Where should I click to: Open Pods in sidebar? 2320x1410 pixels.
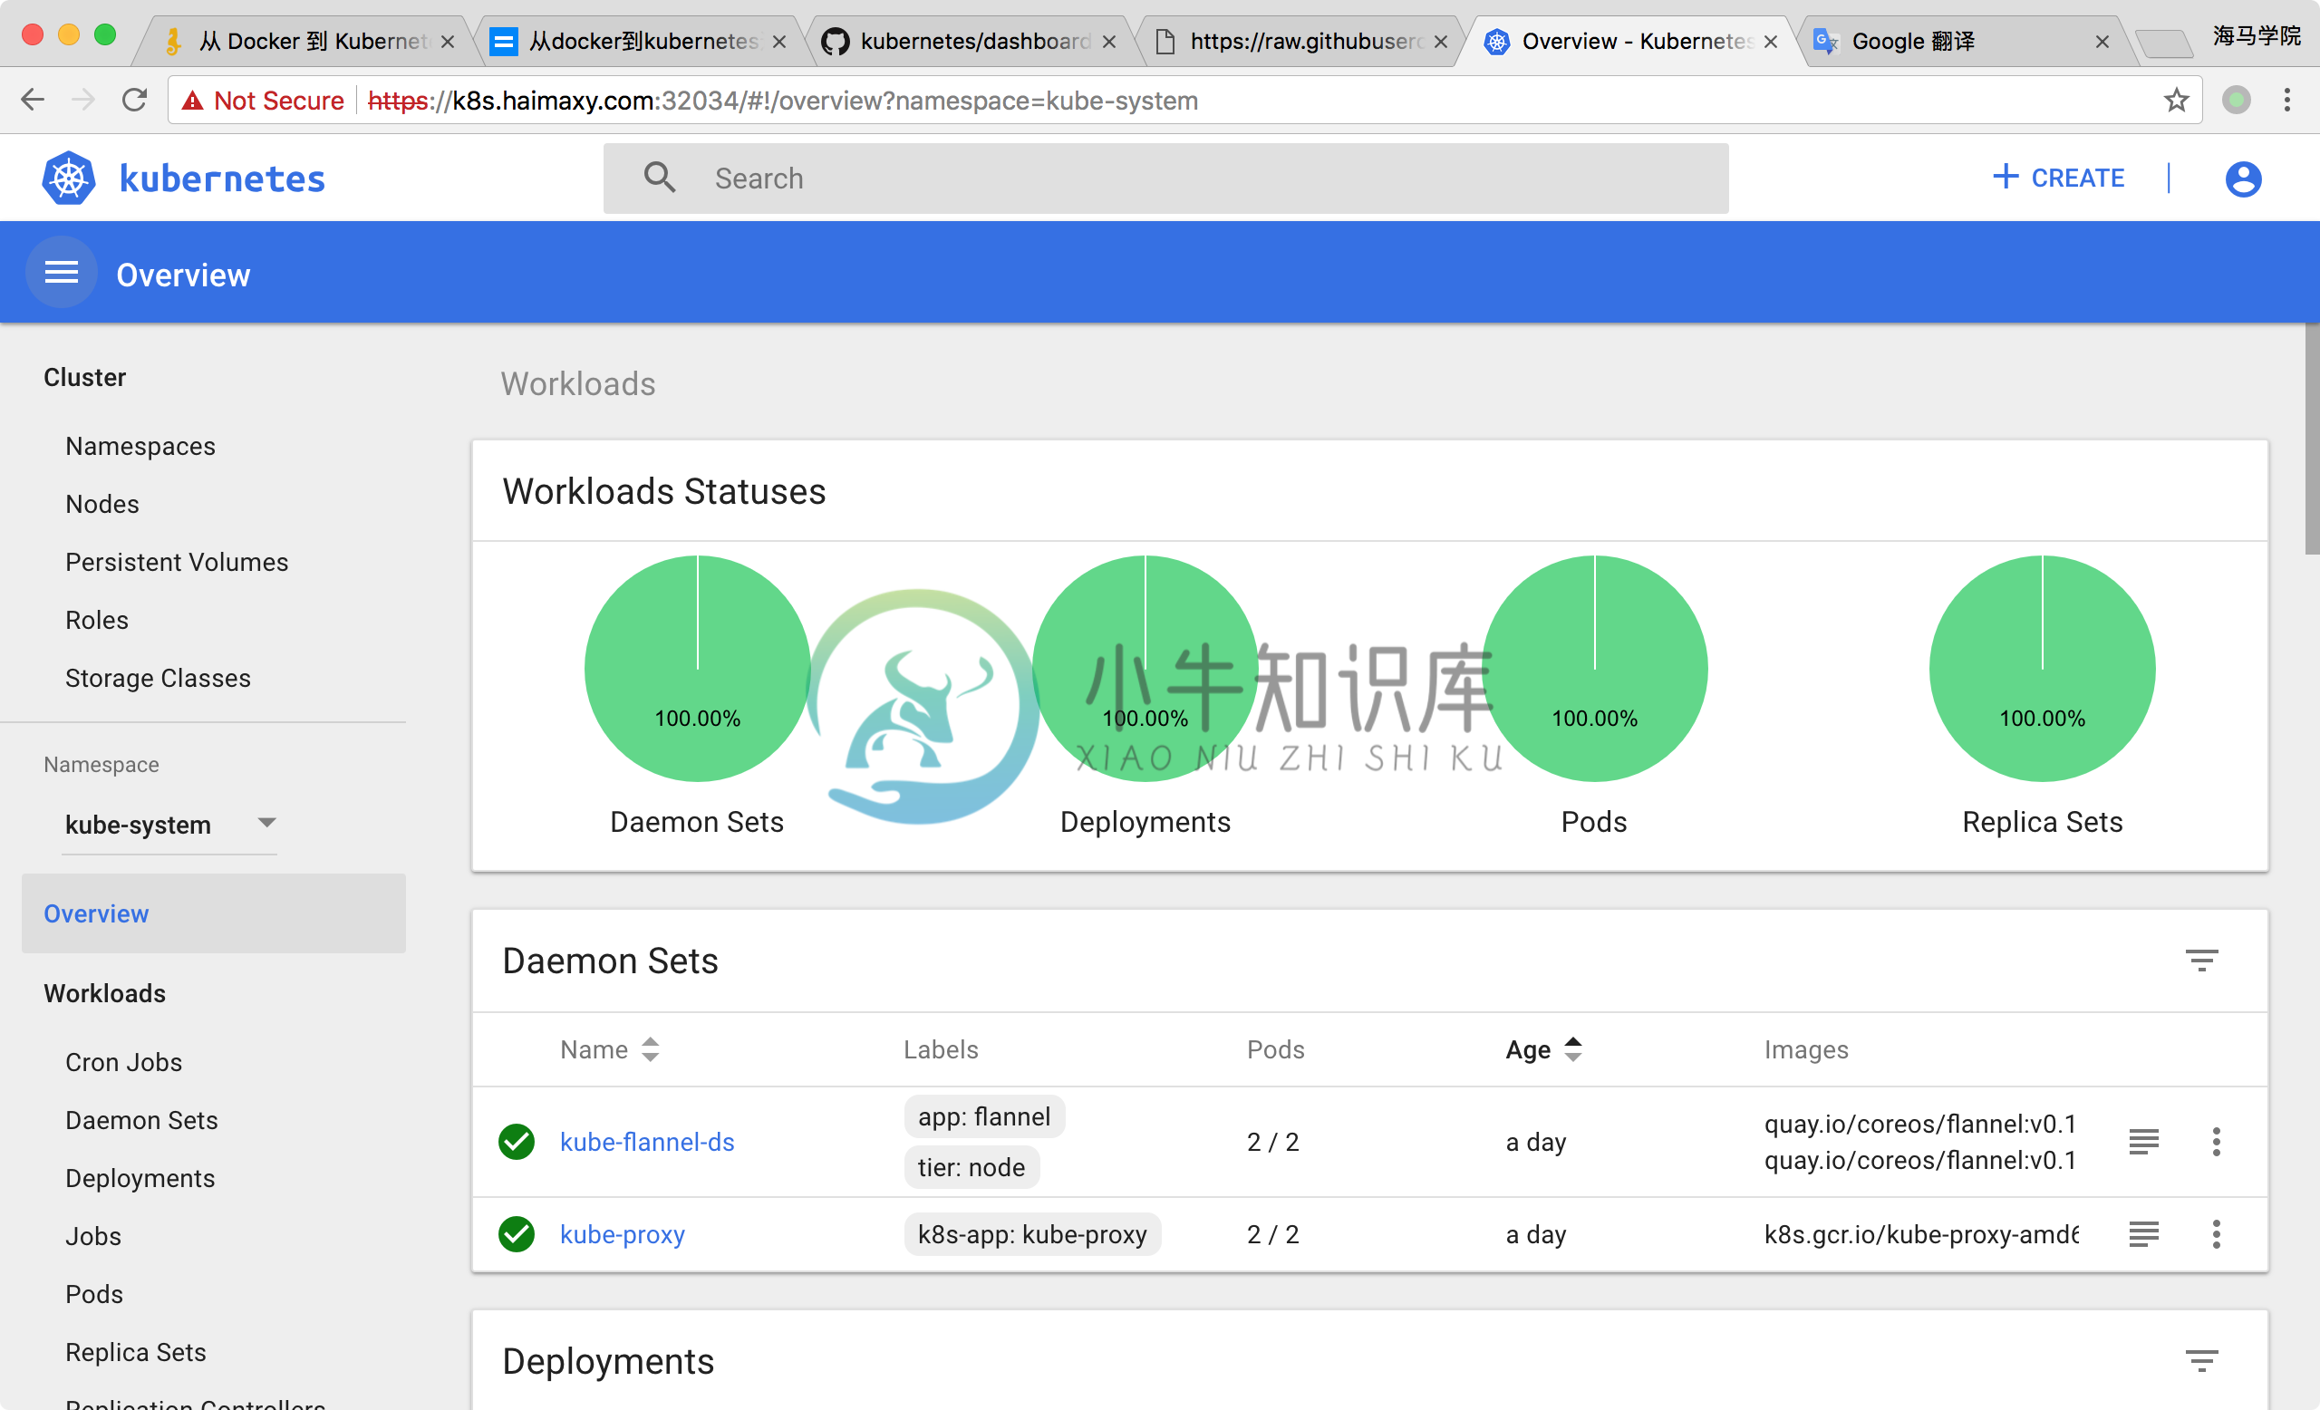click(94, 1294)
